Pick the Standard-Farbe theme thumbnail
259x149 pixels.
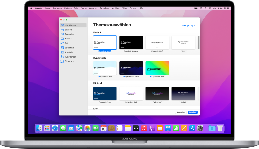click(105, 94)
